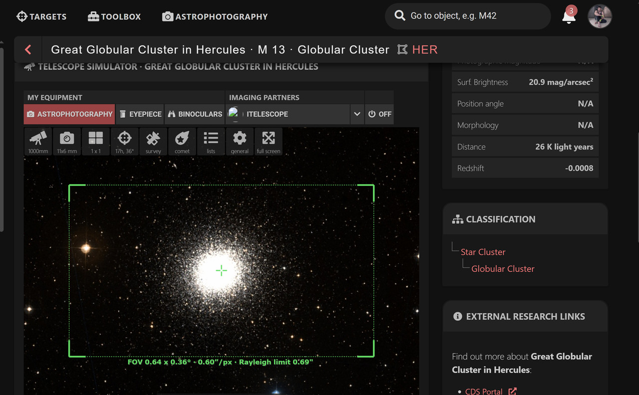Expand the Star Cluster classification entry

tap(482, 252)
